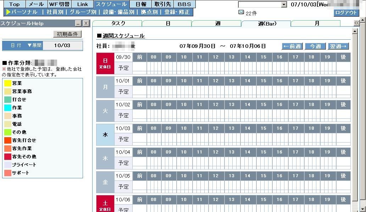Click the 10/01 date label

tap(123, 81)
